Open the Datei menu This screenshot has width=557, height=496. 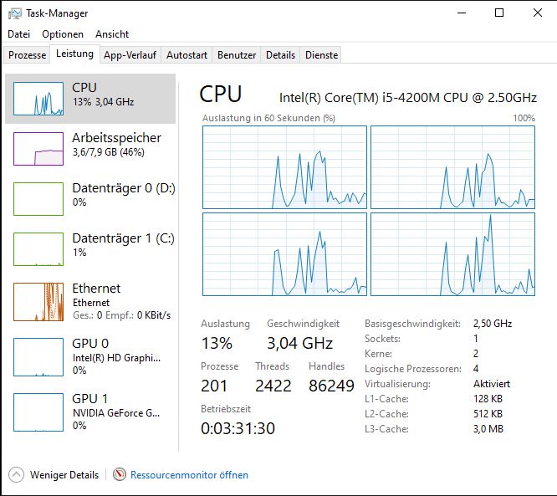pyautogui.click(x=18, y=34)
